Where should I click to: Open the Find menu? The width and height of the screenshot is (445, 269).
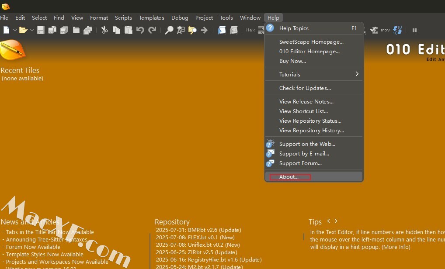pyautogui.click(x=59, y=17)
